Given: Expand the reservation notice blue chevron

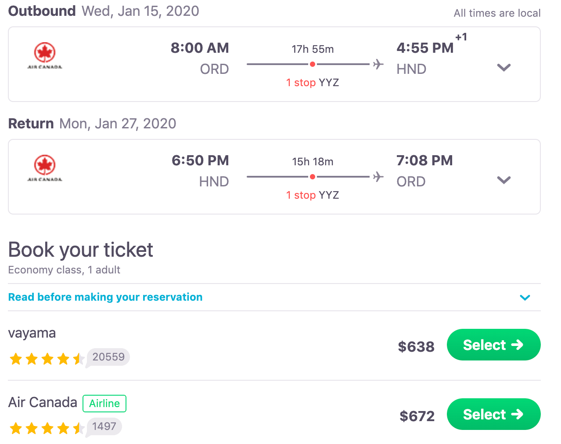Looking at the screenshot, I should 525,298.
